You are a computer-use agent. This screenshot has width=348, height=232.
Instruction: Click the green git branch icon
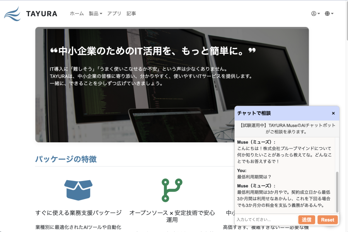click(x=172, y=190)
